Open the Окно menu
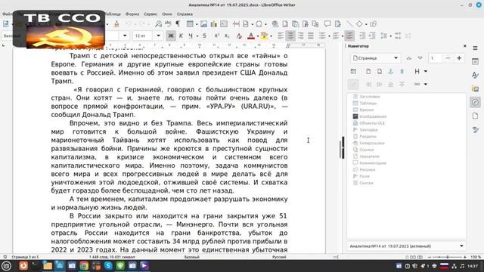The image size is (484, 272). [x=167, y=14]
